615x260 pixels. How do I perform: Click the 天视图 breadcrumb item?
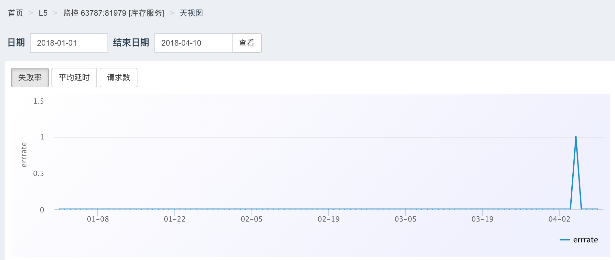coord(191,13)
